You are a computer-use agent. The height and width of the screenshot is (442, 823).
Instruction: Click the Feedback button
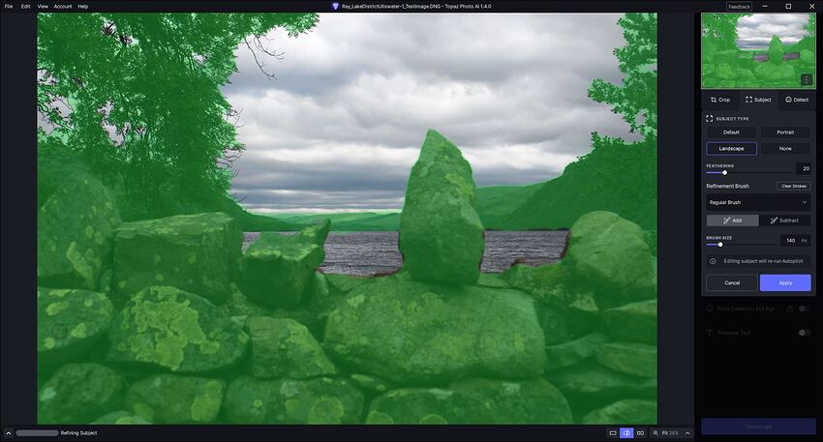coord(739,7)
